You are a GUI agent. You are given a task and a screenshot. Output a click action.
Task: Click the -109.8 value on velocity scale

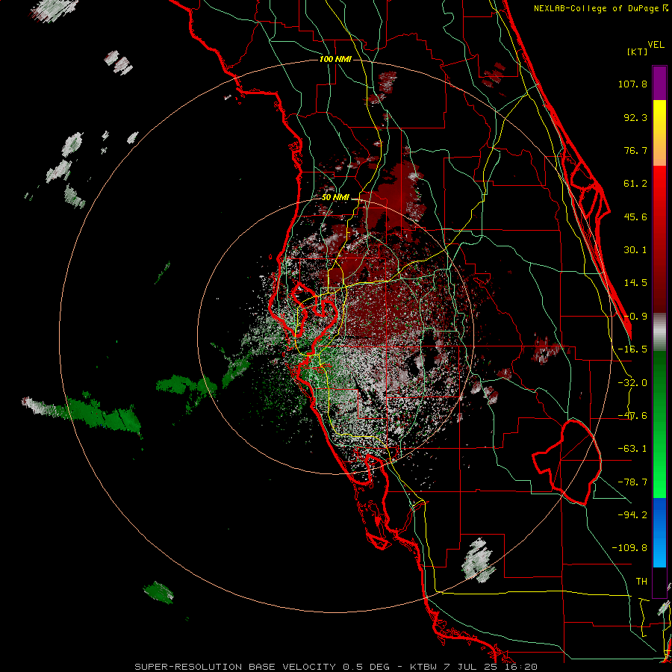pos(629,548)
